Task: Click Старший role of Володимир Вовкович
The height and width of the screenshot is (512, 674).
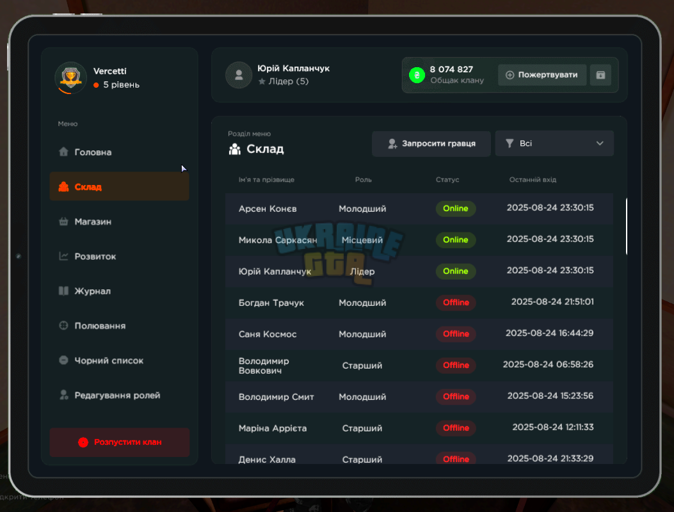Action: tap(362, 365)
